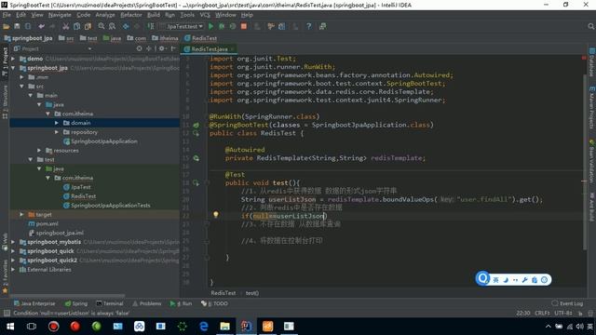Click the Hide Project panel icon

(x=173, y=48)
